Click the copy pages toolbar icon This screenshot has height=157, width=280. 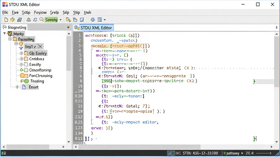pyautogui.click(x=75, y=20)
